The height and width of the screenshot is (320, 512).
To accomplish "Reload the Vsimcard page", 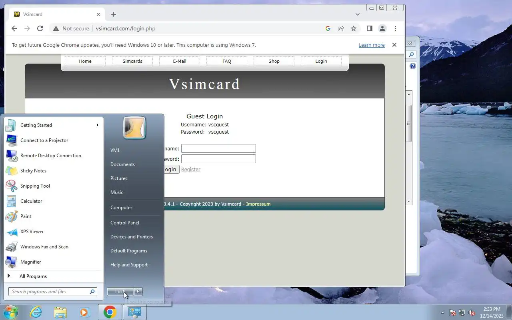I will click(40, 28).
